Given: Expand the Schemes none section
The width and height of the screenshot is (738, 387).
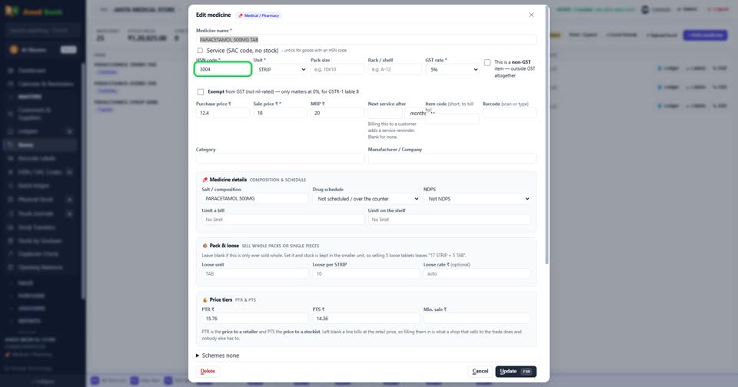Looking at the screenshot, I should [218, 356].
